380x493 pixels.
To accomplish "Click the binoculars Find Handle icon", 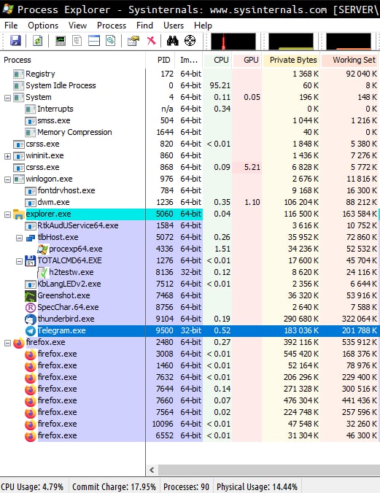I will (172, 41).
